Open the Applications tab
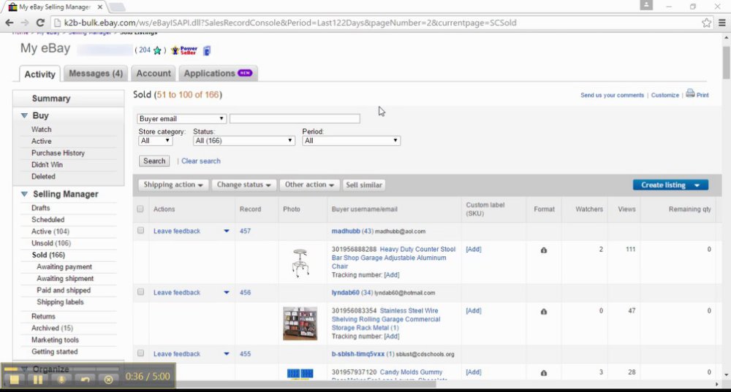Viewport: 731px width, 392px height. point(218,74)
